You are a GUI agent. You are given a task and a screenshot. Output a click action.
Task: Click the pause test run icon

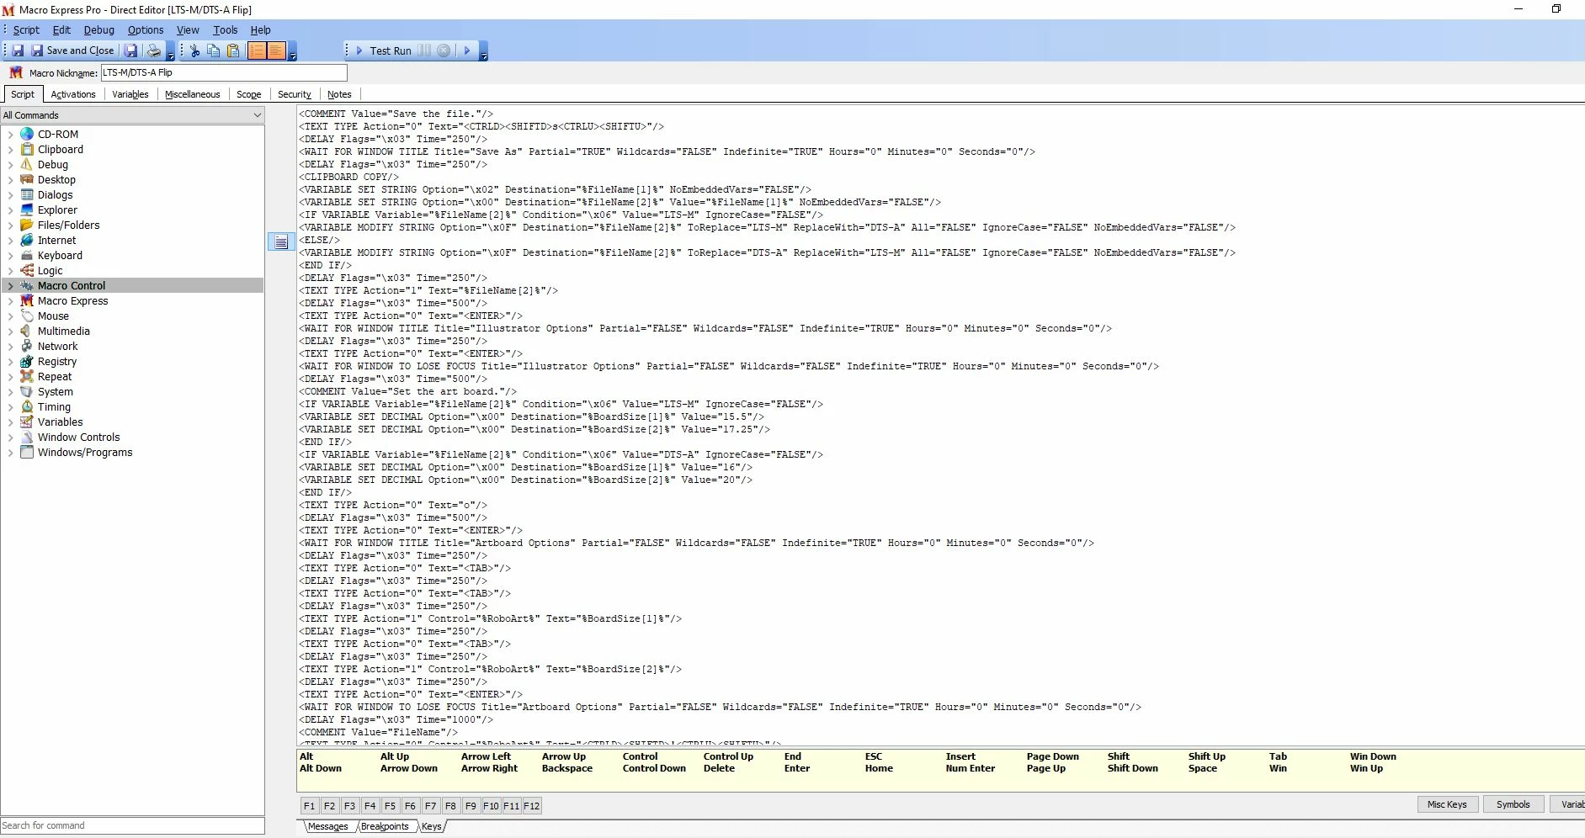point(424,50)
